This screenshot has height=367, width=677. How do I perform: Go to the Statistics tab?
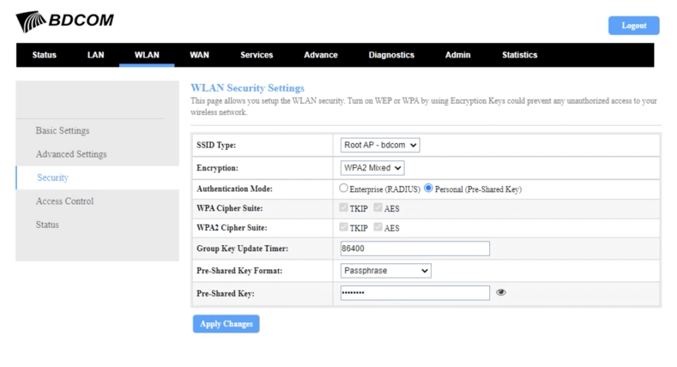point(519,55)
